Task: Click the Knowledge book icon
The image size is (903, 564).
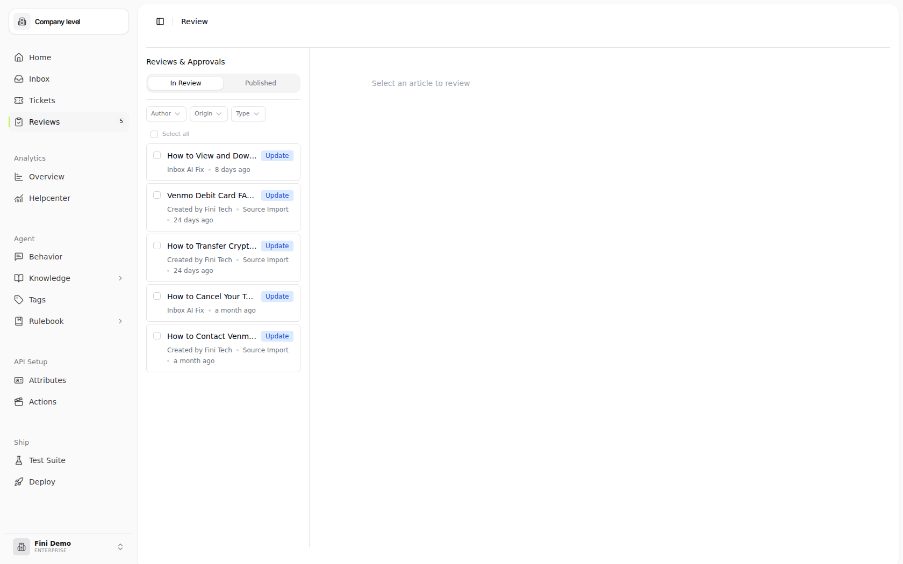Action: click(x=19, y=278)
